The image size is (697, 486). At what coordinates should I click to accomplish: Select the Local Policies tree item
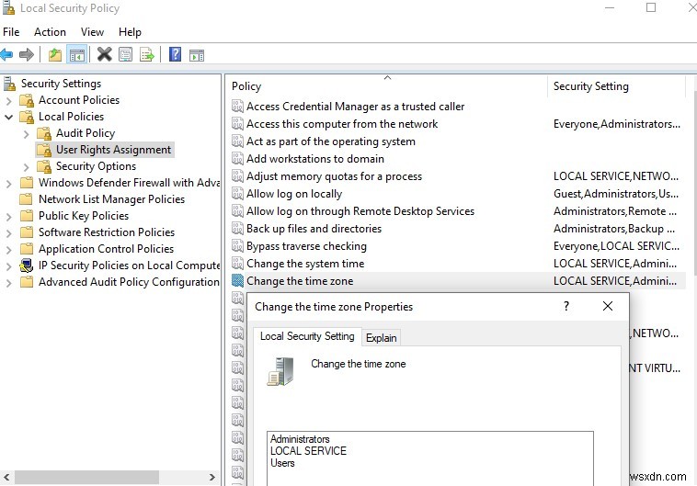[x=71, y=117]
